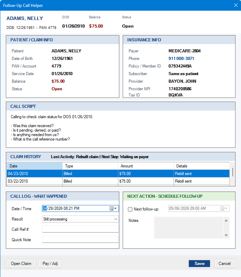Click the Amount column header
The height and width of the screenshot is (277, 241).
(145, 166)
